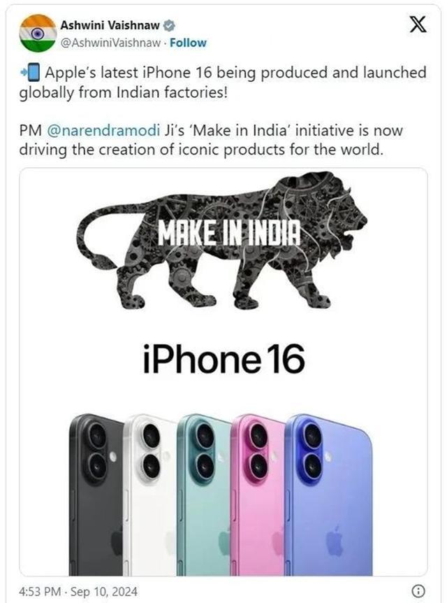Click the Apple logo on the pink iPhone
This screenshot has width=447, height=603.
click(x=279, y=541)
